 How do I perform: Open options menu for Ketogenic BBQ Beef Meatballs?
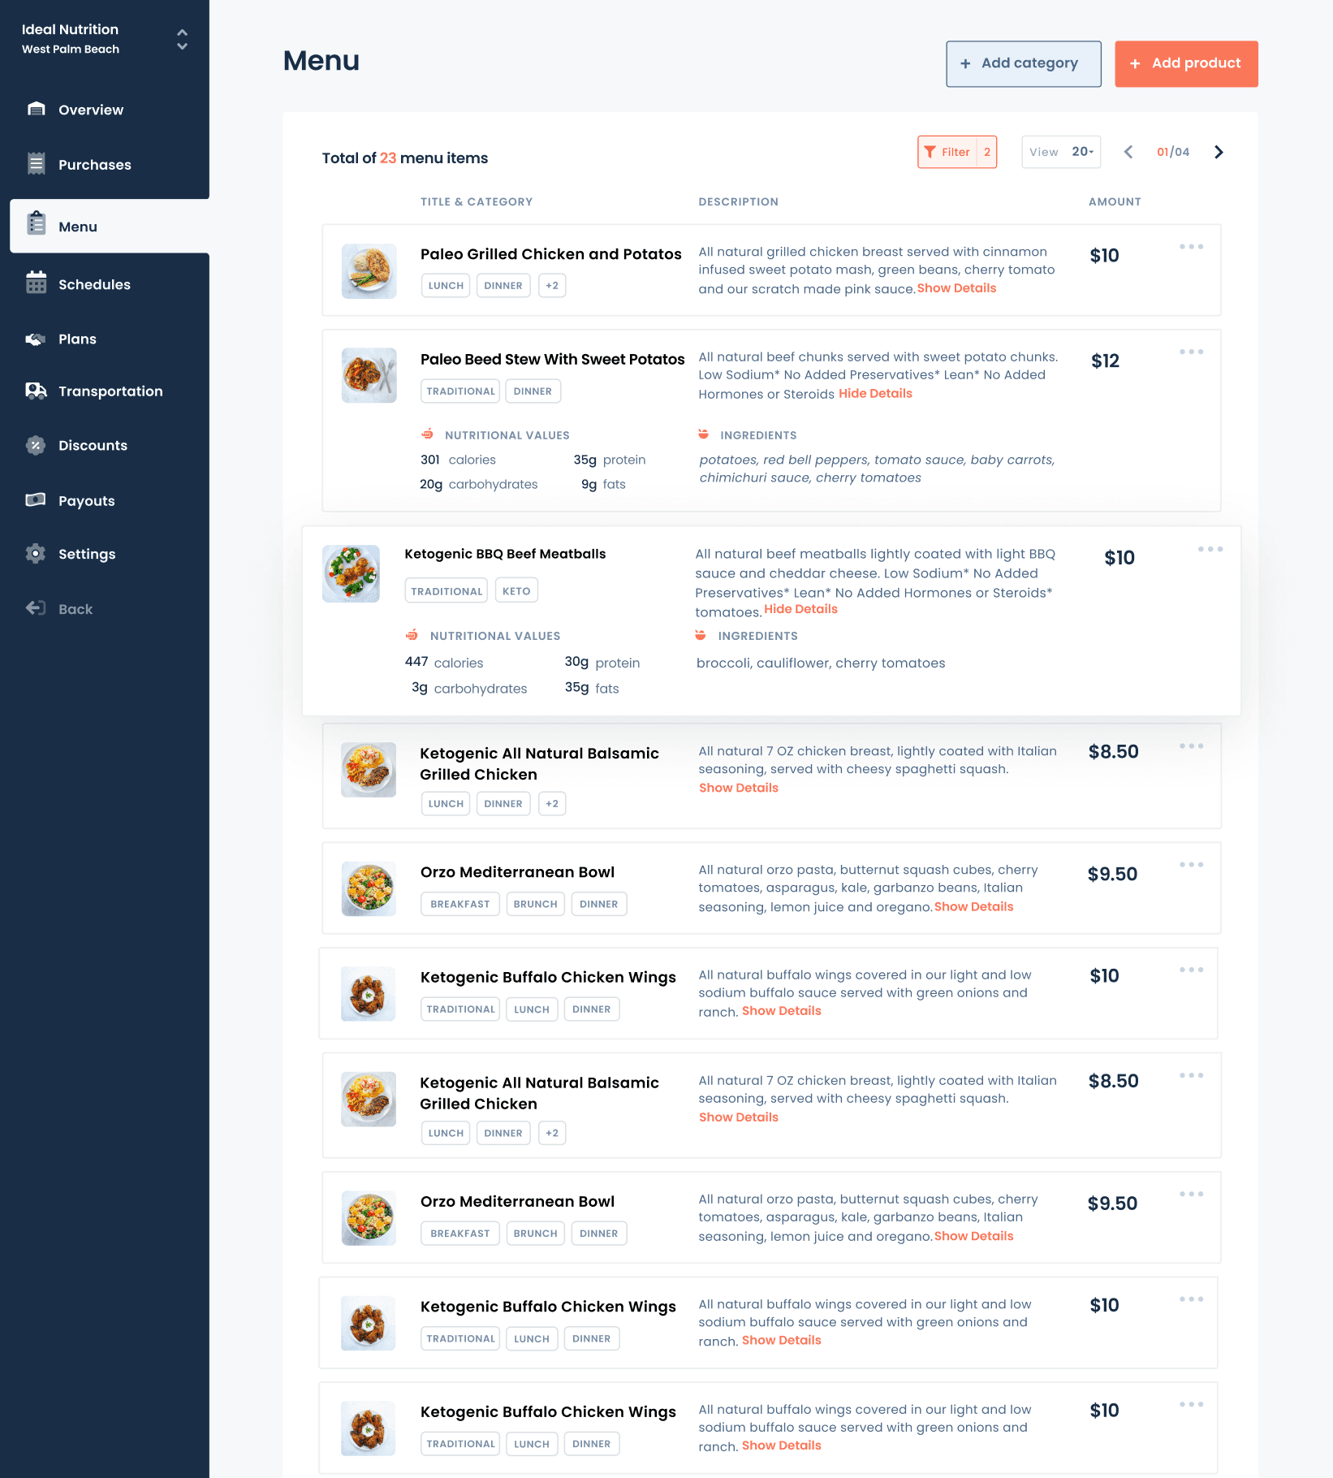coord(1210,549)
